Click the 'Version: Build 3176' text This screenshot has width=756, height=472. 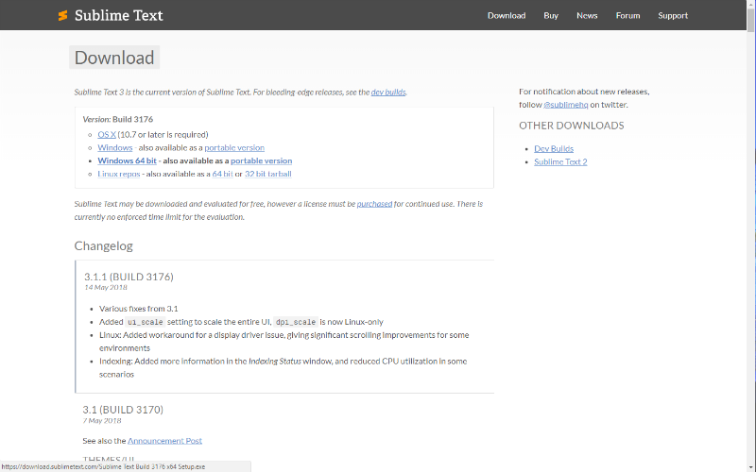[117, 119]
